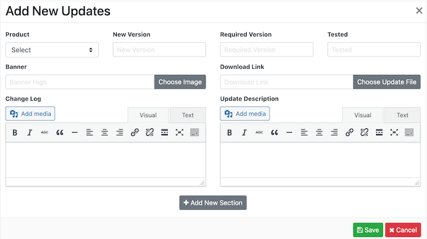Align left in the Update Description editor
This screenshot has width=427, height=239.
(x=304, y=133)
